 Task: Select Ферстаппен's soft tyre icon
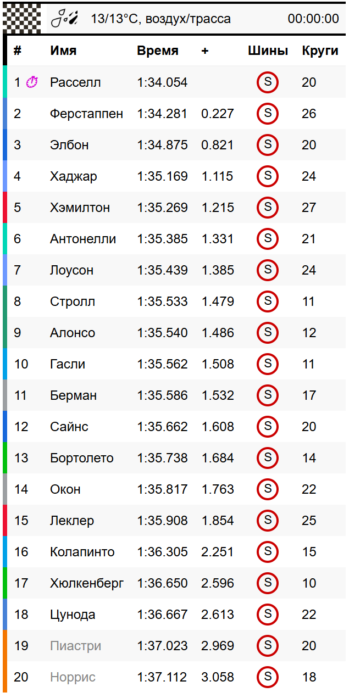268,114
